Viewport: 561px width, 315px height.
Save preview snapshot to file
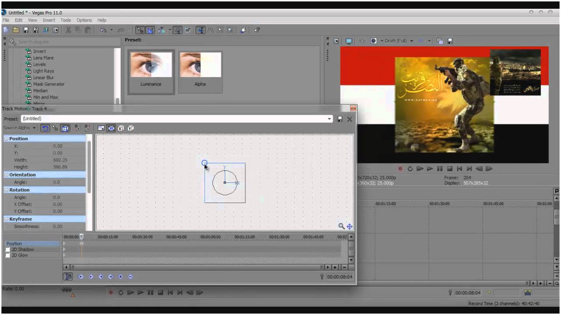point(450,41)
